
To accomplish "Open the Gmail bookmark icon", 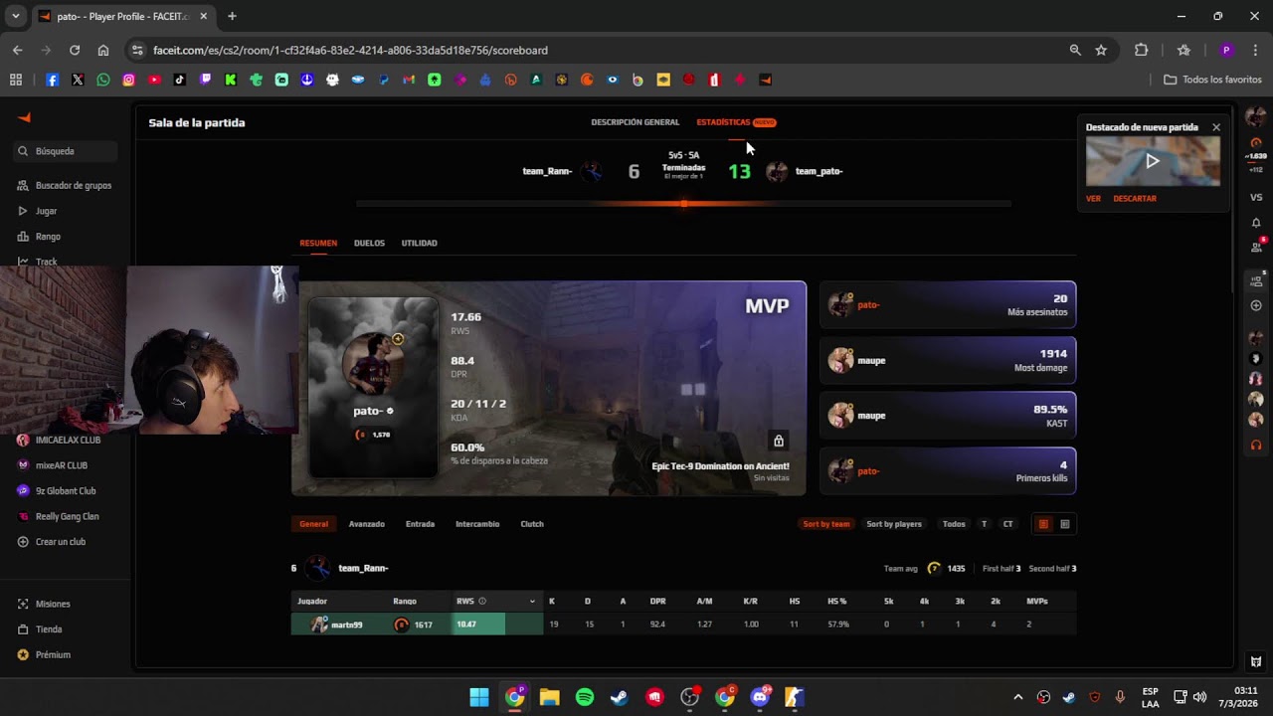I will (409, 80).
